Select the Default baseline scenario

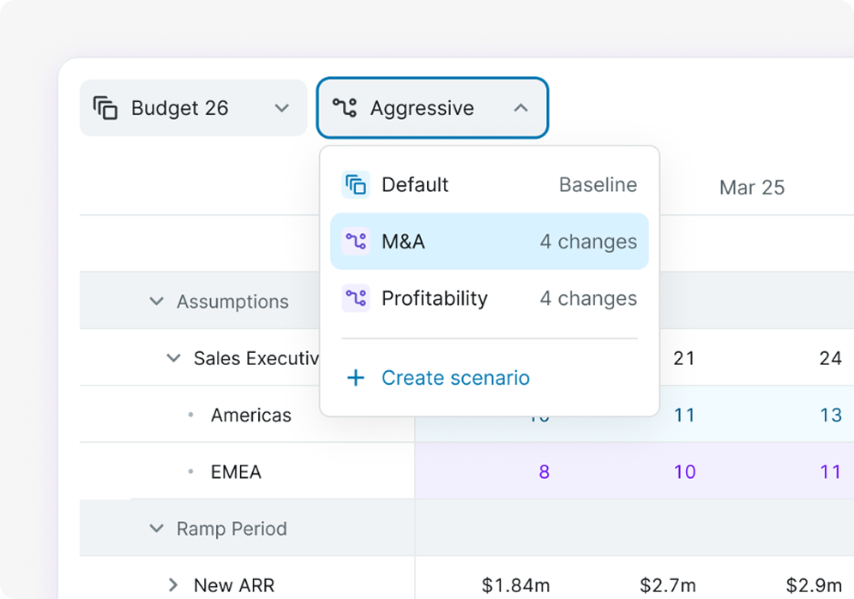tap(489, 185)
